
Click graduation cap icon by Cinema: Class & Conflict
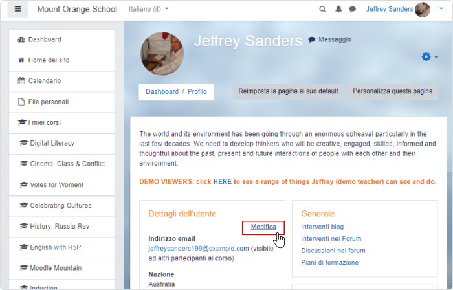[x=24, y=164]
